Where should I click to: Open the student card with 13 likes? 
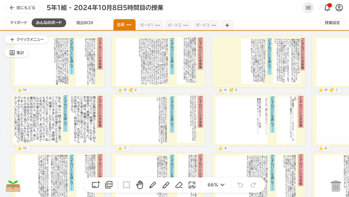tap(58, 120)
